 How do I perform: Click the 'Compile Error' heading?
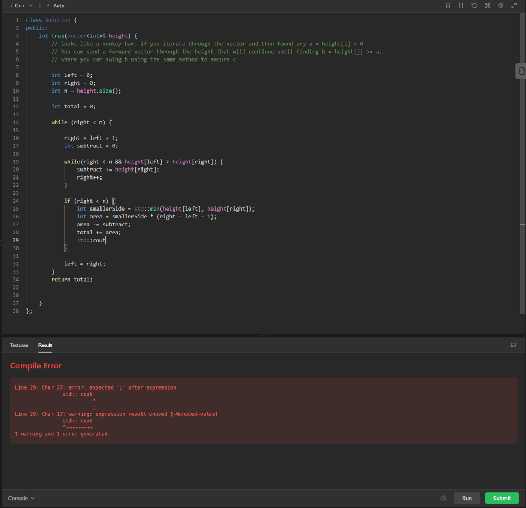tap(36, 366)
